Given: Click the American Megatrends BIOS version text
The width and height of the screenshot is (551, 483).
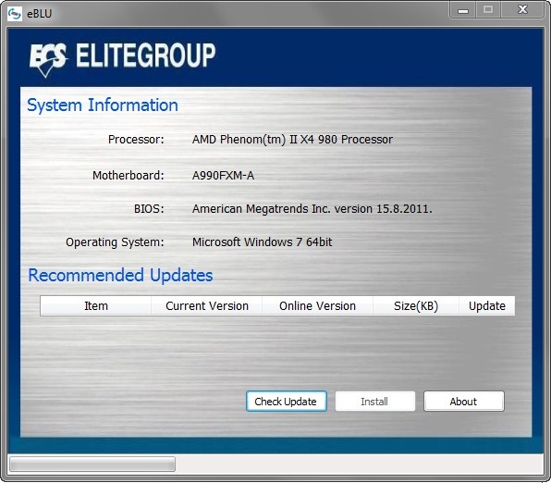Looking at the screenshot, I should tap(312, 209).
